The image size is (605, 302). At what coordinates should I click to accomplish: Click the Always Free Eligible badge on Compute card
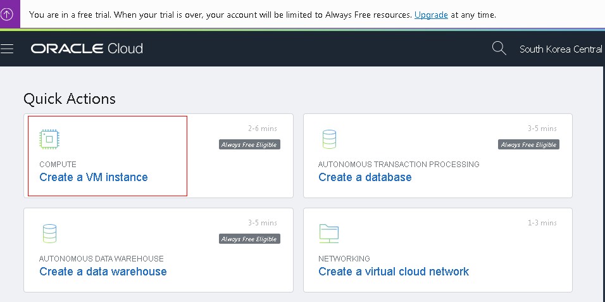click(x=249, y=145)
